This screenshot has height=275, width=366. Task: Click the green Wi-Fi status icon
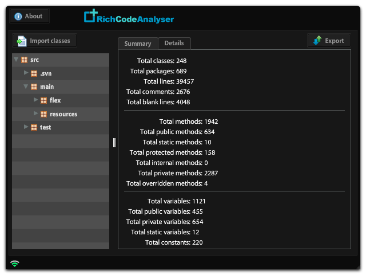(15, 264)
